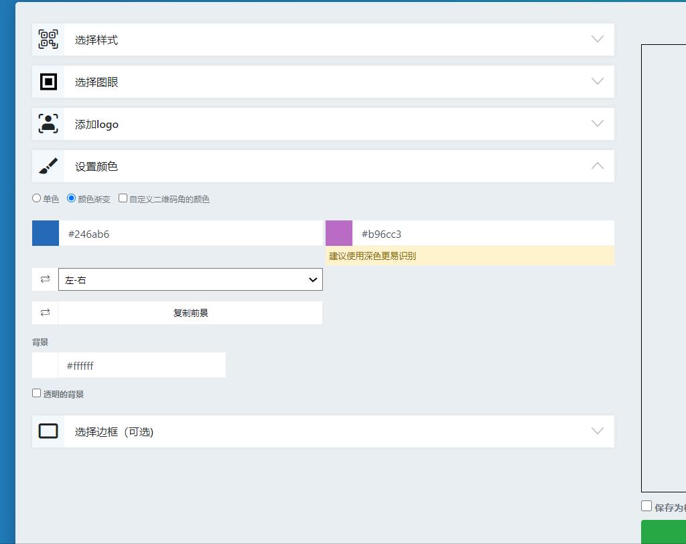The width and height of the screenshot is (686, 544).
Task: Click the eye shape icon beside 选择图眼
Action: [x=47, y=81]
